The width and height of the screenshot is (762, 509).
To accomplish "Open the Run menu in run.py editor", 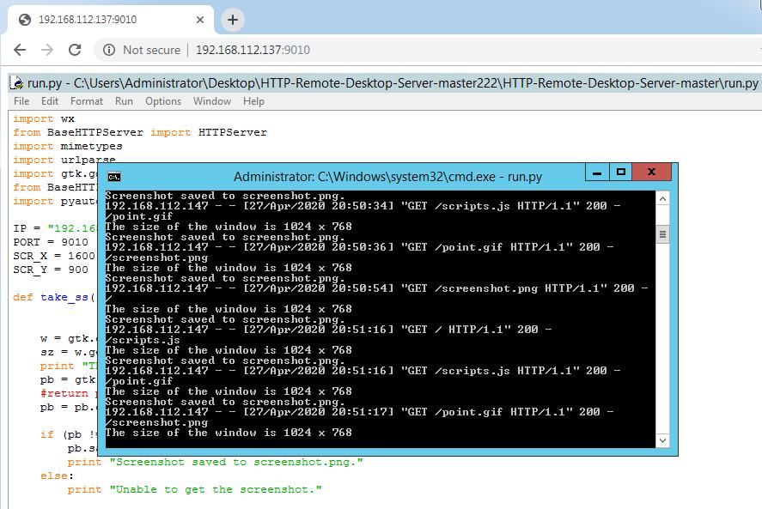I will [x=124, y=101].
